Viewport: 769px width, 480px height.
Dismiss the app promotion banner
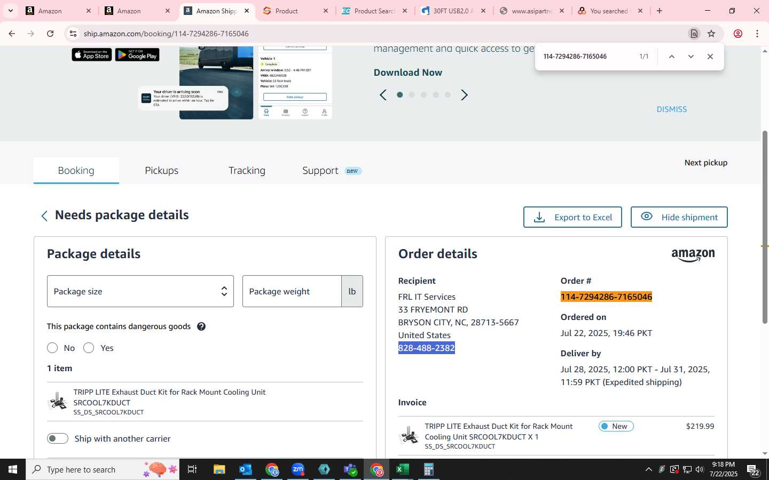[672, 109]
